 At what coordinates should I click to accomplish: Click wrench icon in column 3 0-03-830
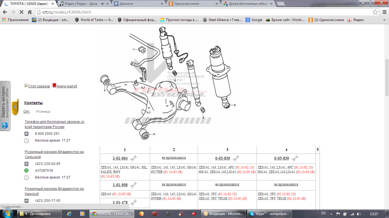pyautogui.click(x=236, y=158)
